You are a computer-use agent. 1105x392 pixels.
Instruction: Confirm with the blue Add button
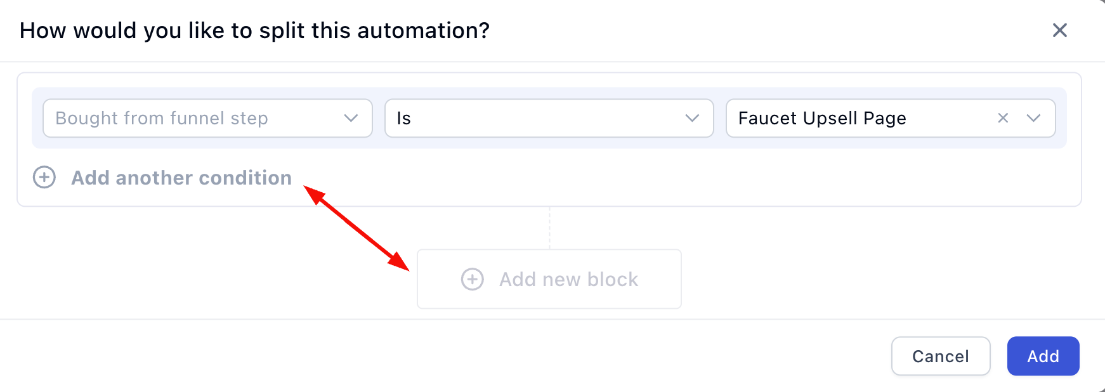(x=1043, y=356)
